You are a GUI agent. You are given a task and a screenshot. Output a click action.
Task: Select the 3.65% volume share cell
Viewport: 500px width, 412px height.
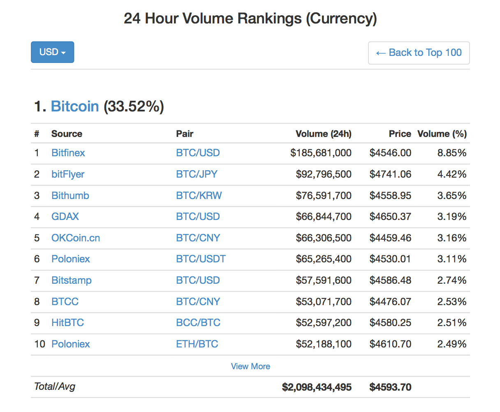[452, 195]
